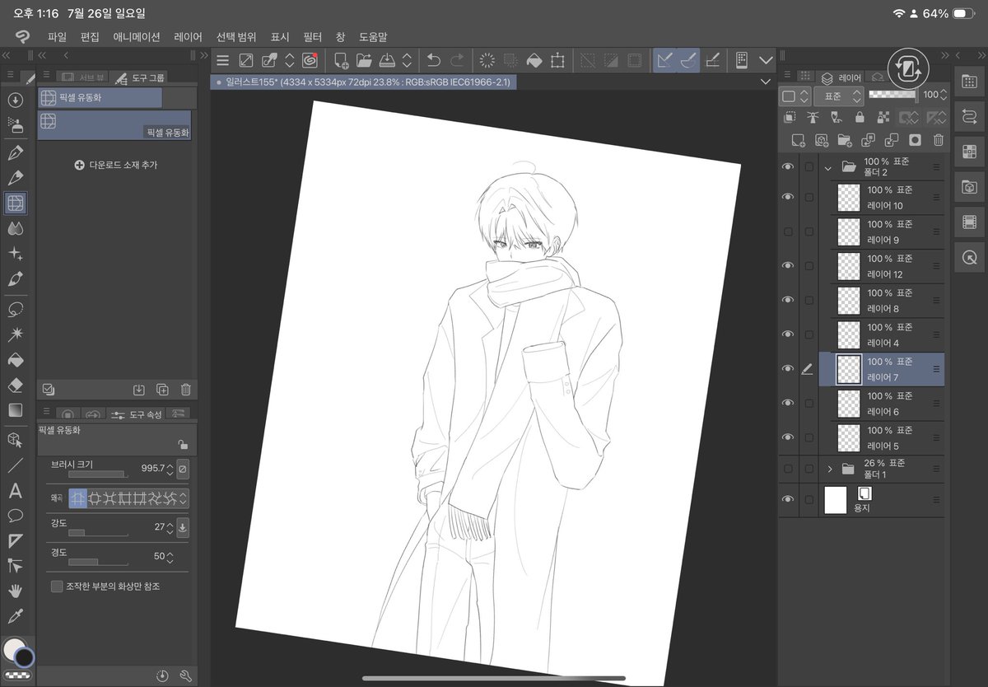988x687 pixels.
Task: Click the smartphone companion mode icon
Action: point(742,60)
